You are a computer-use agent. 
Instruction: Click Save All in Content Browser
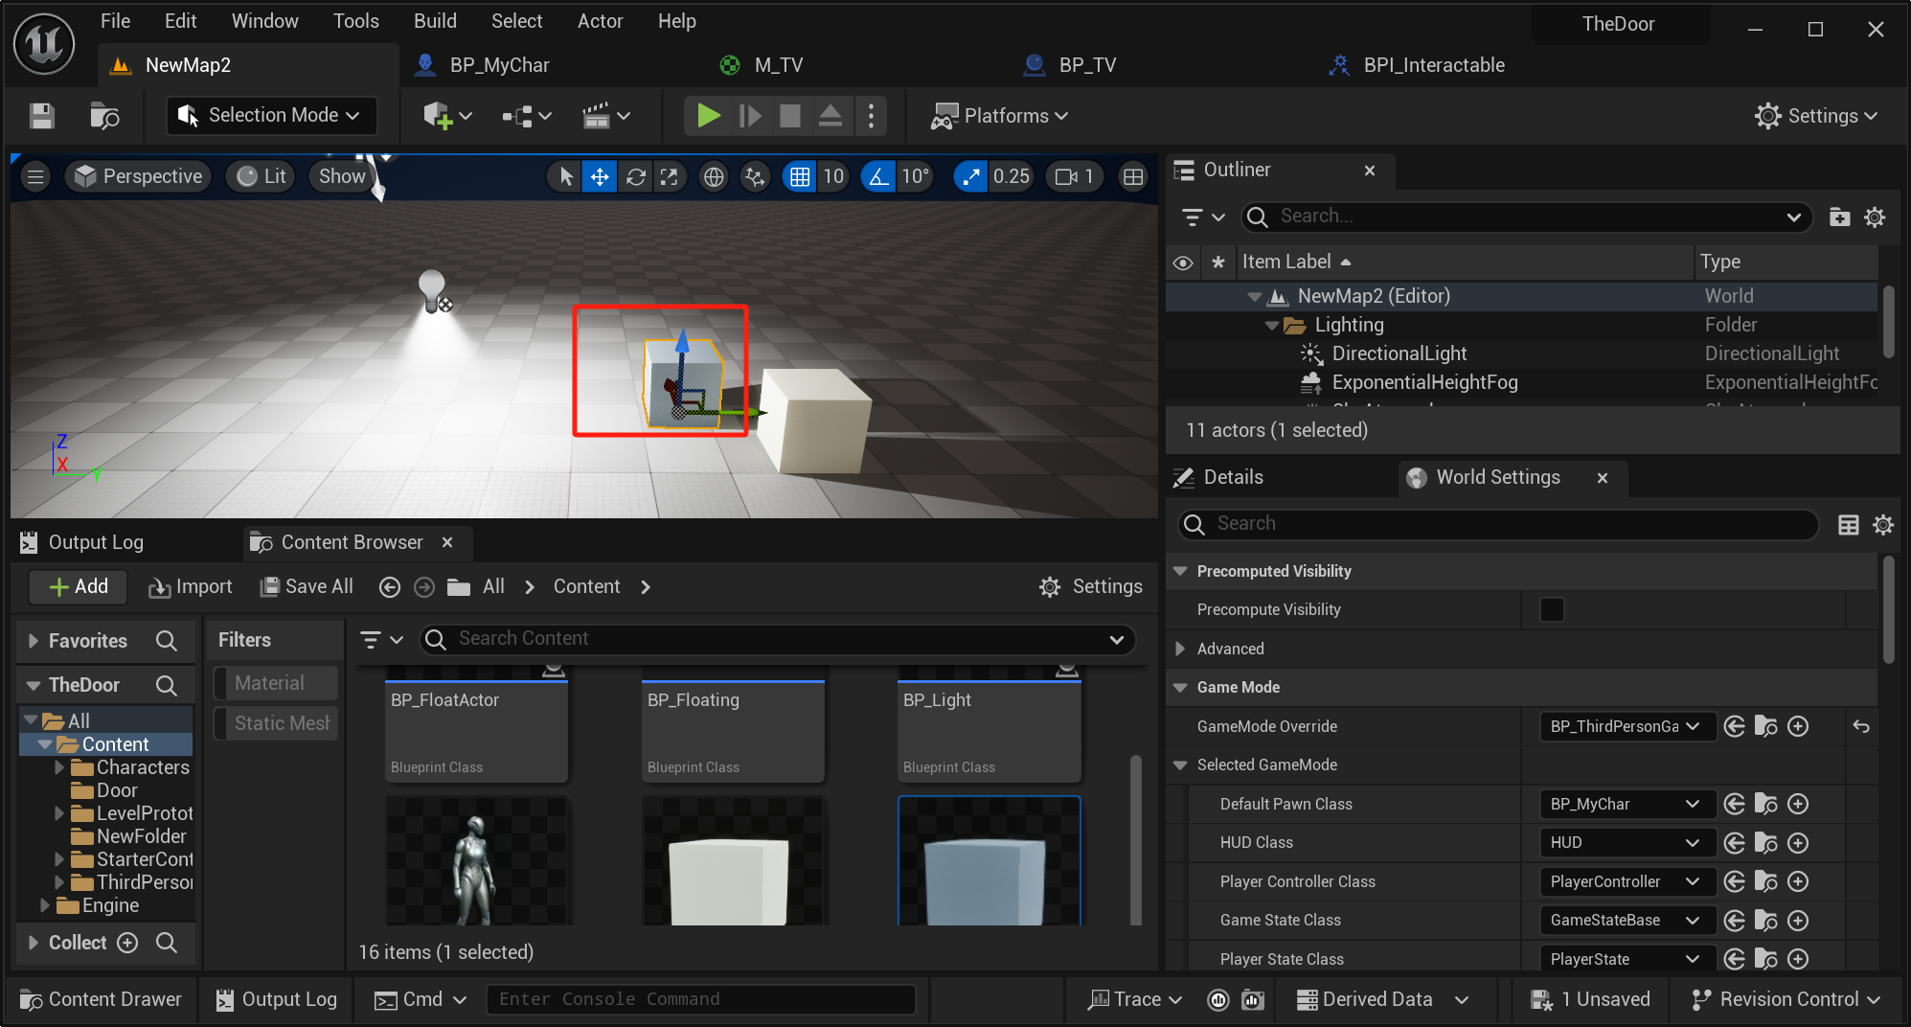click(307, 586)
